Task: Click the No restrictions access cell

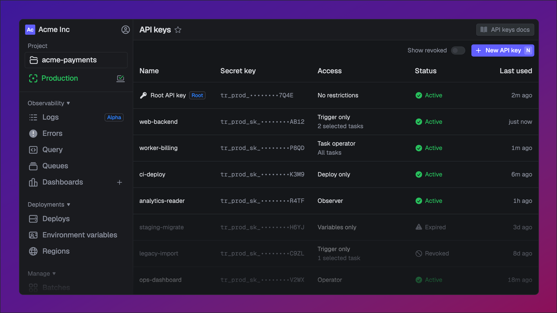Action: coord(338,96)
